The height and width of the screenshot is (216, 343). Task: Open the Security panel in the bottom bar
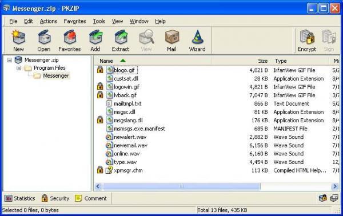click(55, 198)
